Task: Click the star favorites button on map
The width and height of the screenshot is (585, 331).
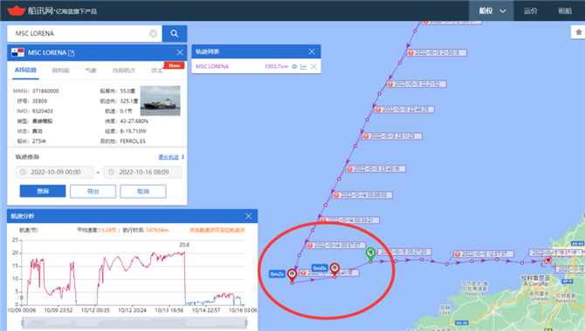Action: click(x=578, y=32)
